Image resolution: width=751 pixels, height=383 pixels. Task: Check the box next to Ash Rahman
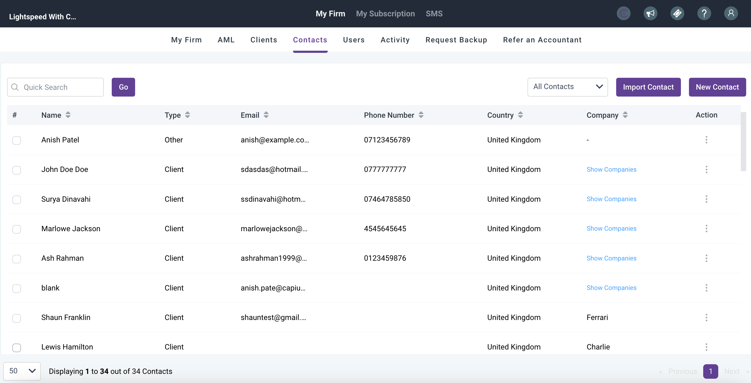[x=17, y=259]
